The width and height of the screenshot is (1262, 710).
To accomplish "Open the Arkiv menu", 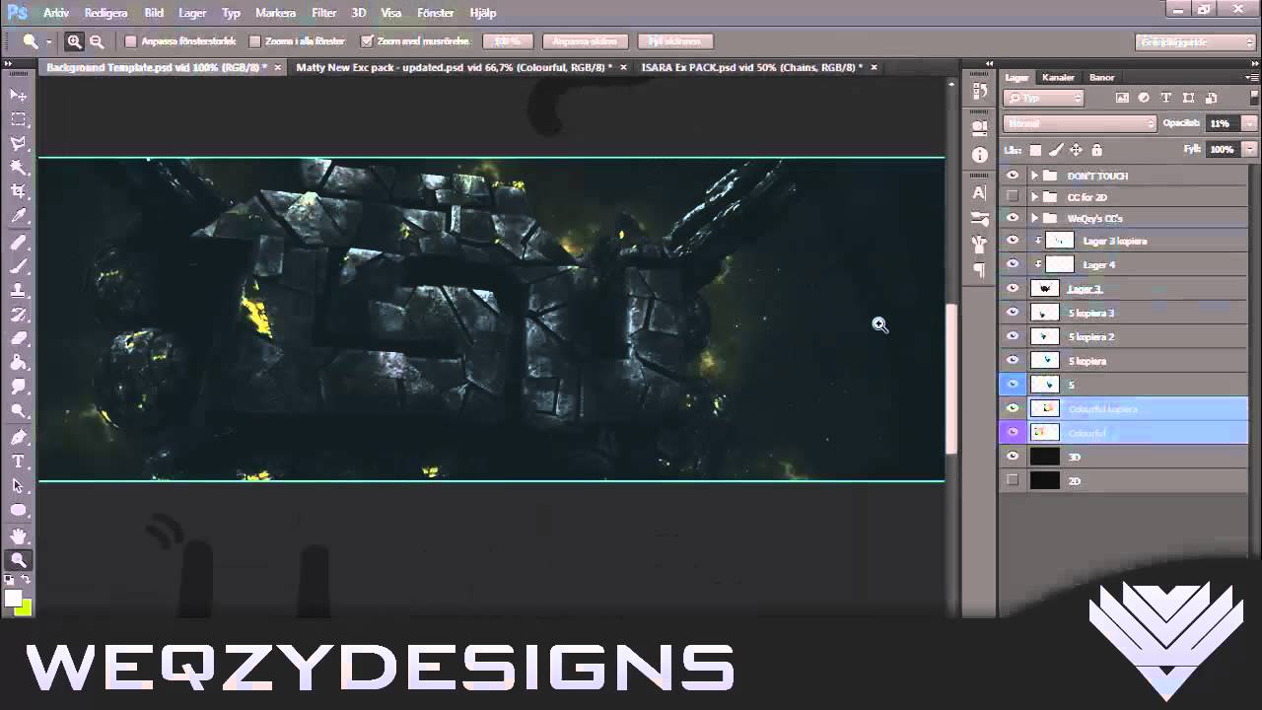I will pos(56,13).
